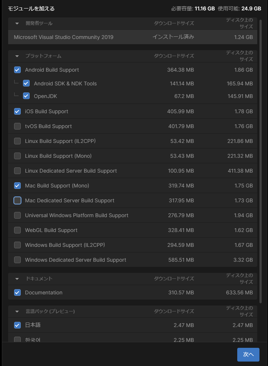Click the 次へ button
This screenshot has width=268, height=366.
pos(248,354)
